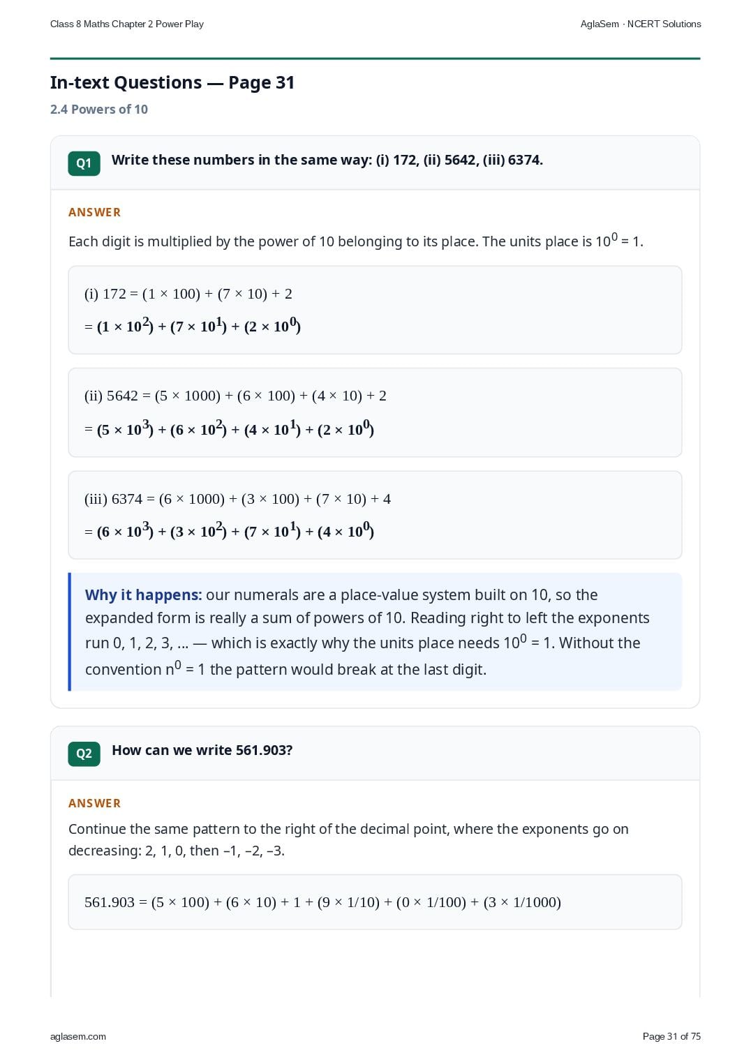751x1062 pixels.
Task: Click the second ANSWER label under Q2
Action: 94,803
